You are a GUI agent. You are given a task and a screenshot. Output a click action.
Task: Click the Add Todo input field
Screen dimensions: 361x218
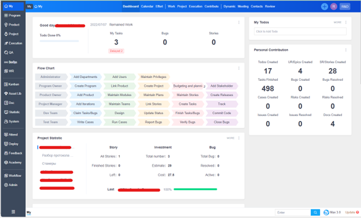[300, 32]
